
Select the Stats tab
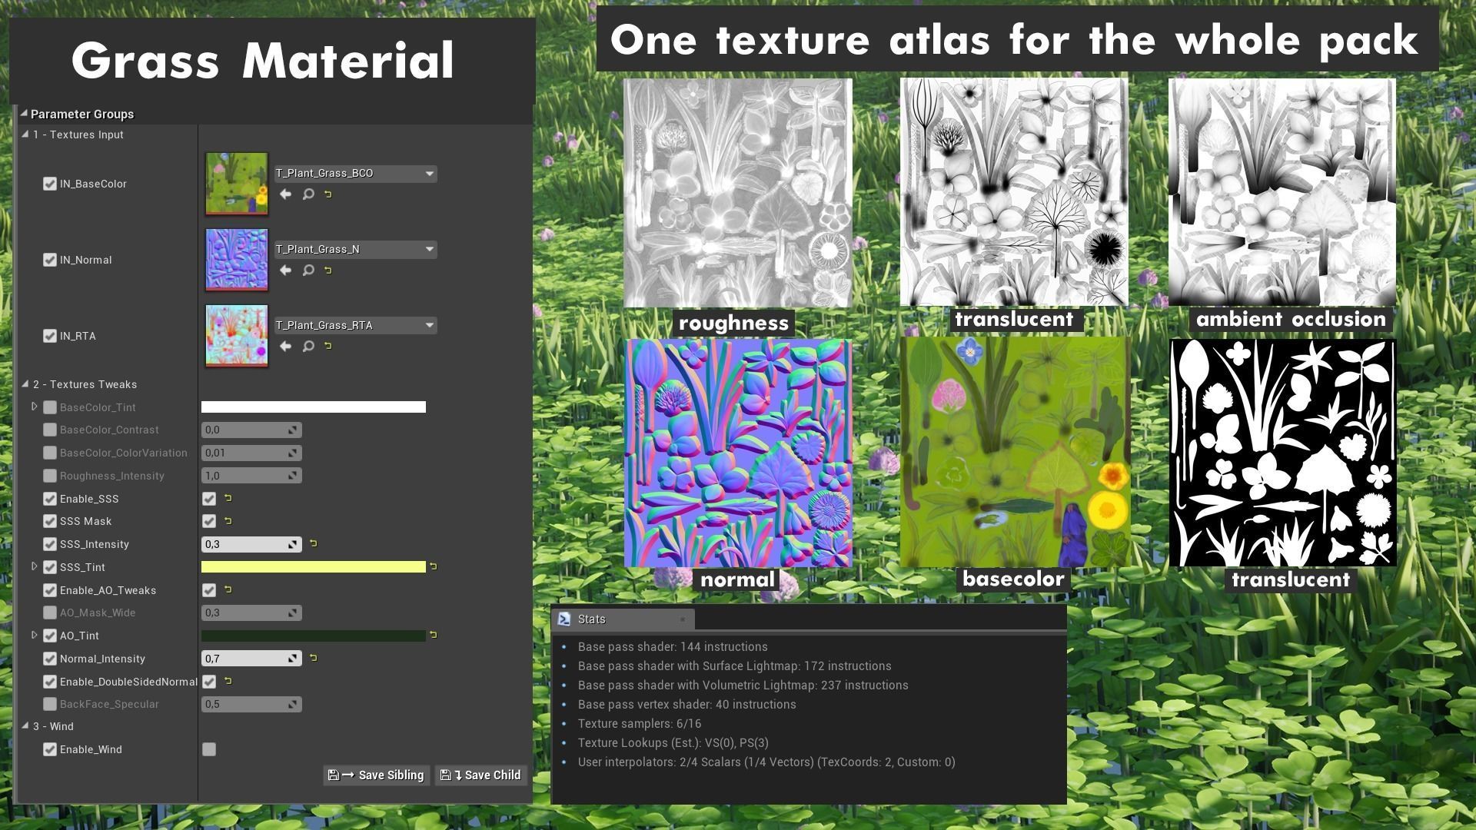click(623, 619)
